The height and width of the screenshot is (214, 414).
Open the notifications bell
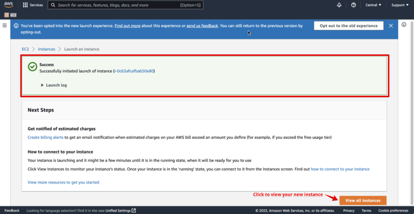[x=339, y=5]
